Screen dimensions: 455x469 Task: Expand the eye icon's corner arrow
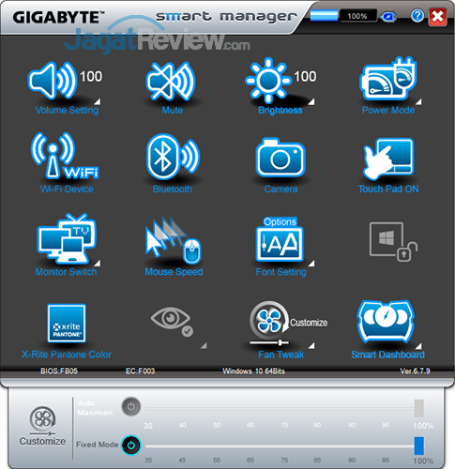click(x=204, y=345)
